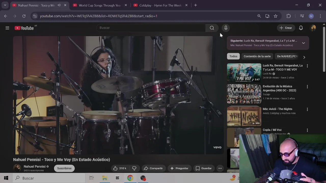The height and width of the screenshot is (183, 326).
Task: Open the Chrome profile M avatar
Action: (x=311, y=16)
